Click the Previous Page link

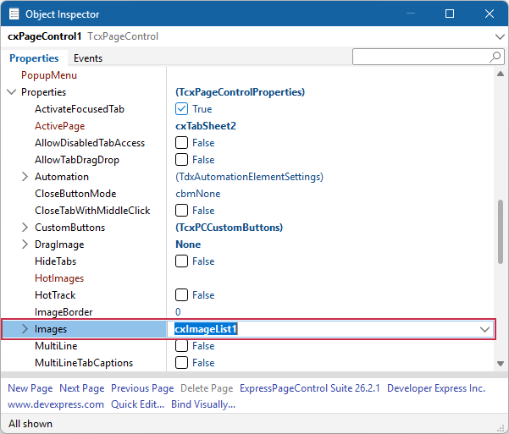click(142, 388)
